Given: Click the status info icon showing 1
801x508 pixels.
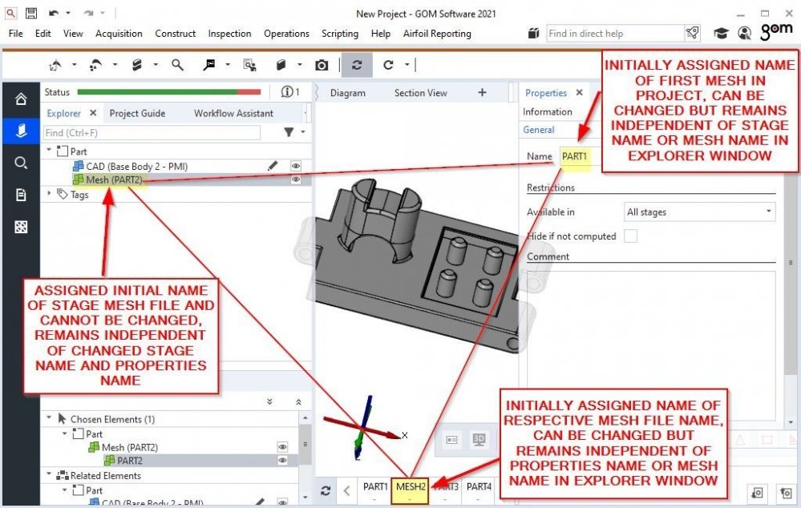Looking at the screenshot, I should (x=290, y=92).
